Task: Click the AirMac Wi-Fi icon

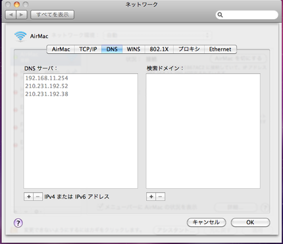Action: tap(20, 36)
